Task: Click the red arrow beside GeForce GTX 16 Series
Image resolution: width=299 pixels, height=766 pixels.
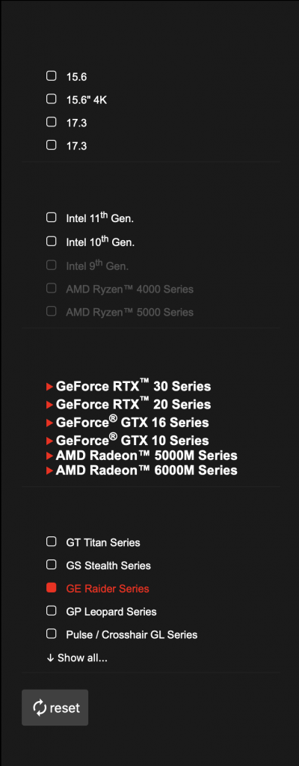Action: point(49,423)
